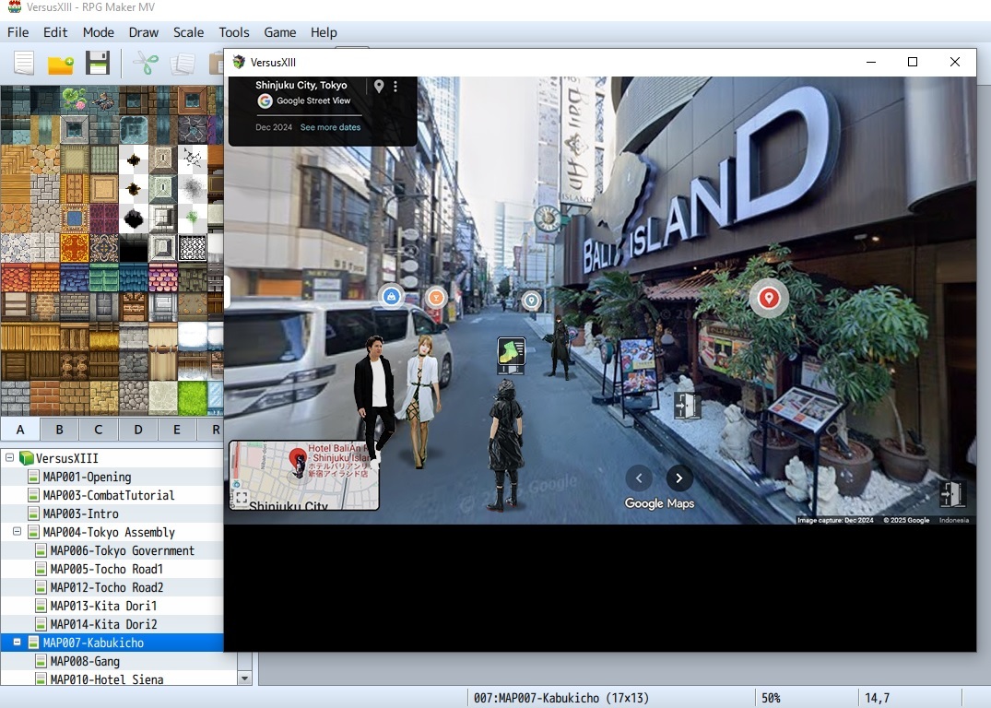Select MAP008-Gang in the map list
This screenshot has height=708, width=991.
pyautogui.click(x=85, y=661)
